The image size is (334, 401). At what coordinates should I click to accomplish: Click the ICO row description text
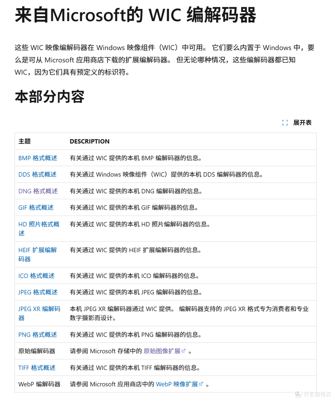click(x=135, y=276)
